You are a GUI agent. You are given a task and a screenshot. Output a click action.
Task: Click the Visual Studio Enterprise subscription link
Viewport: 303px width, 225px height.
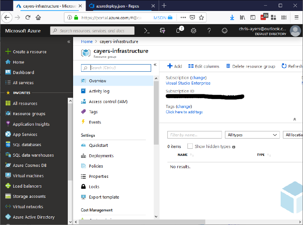click(188, 83)
